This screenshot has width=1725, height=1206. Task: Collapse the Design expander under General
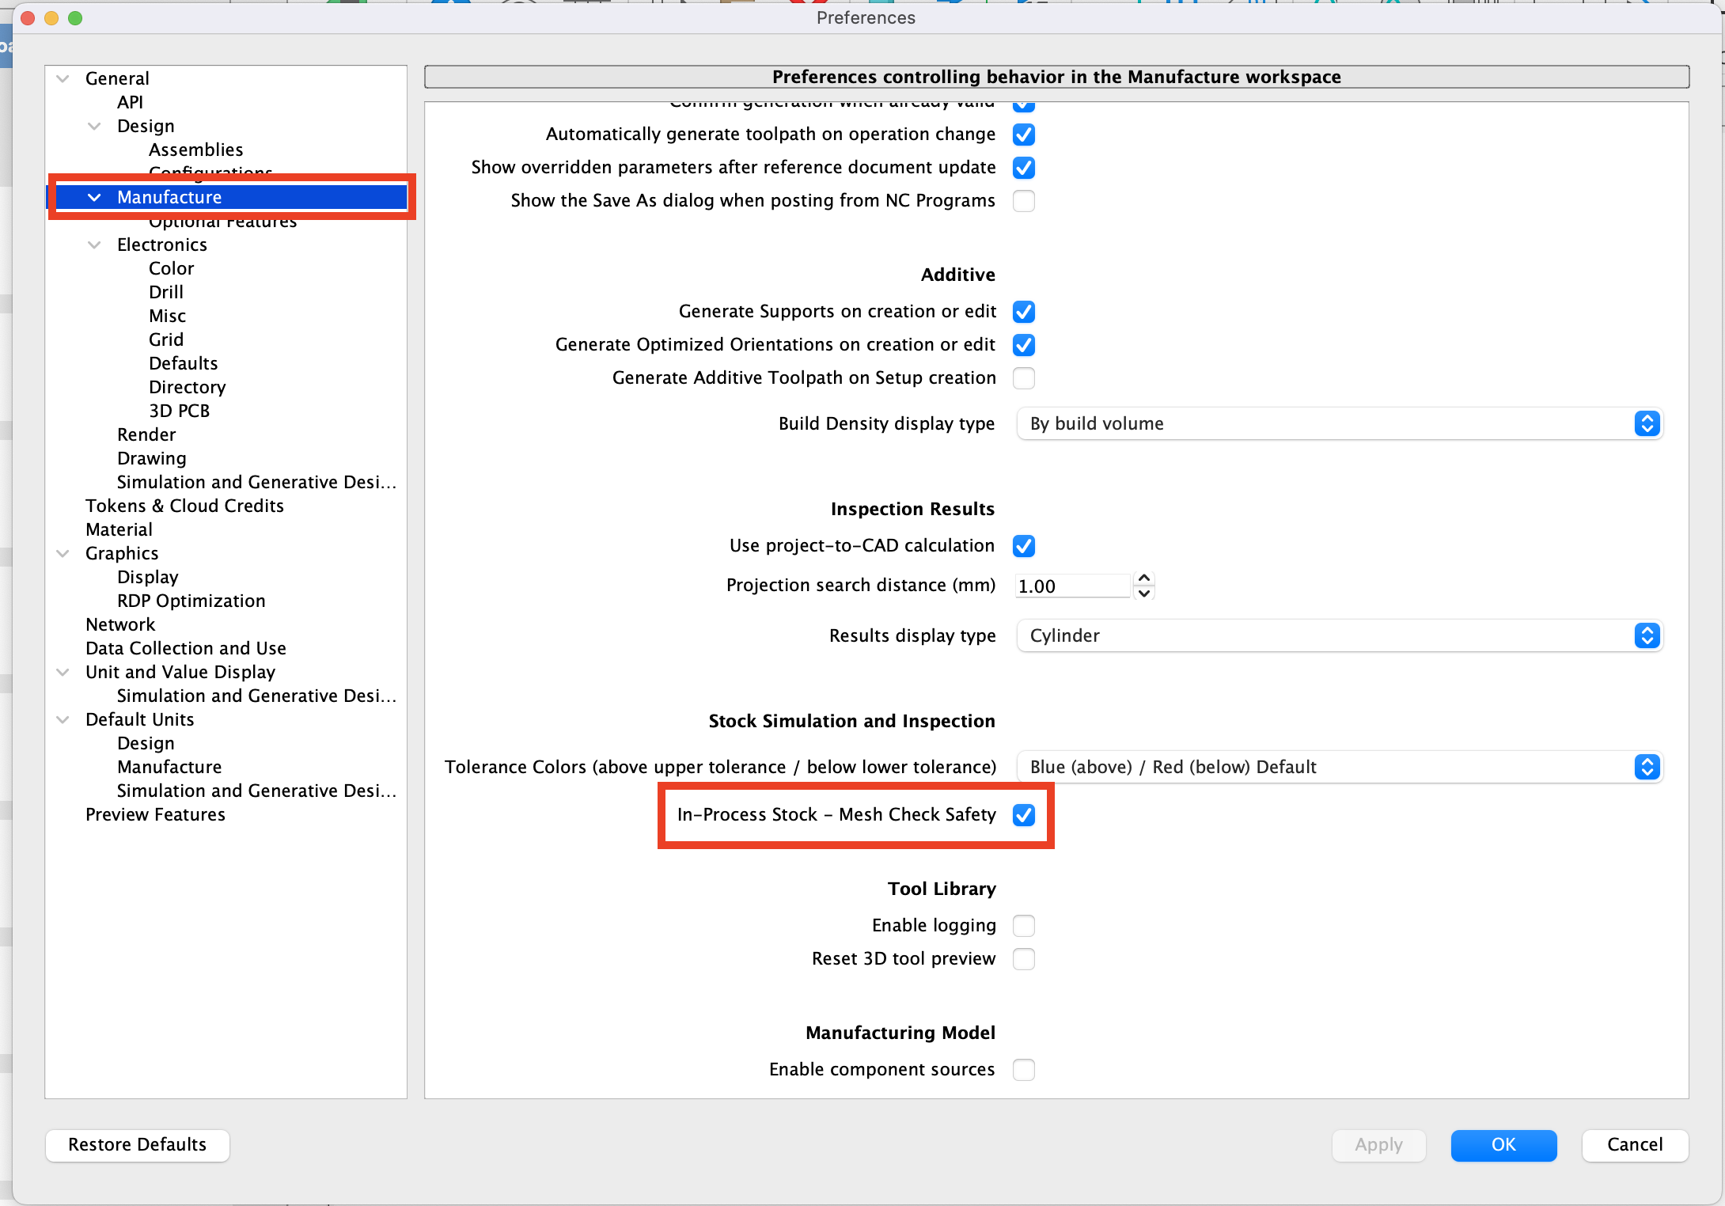tap(94, 126)
